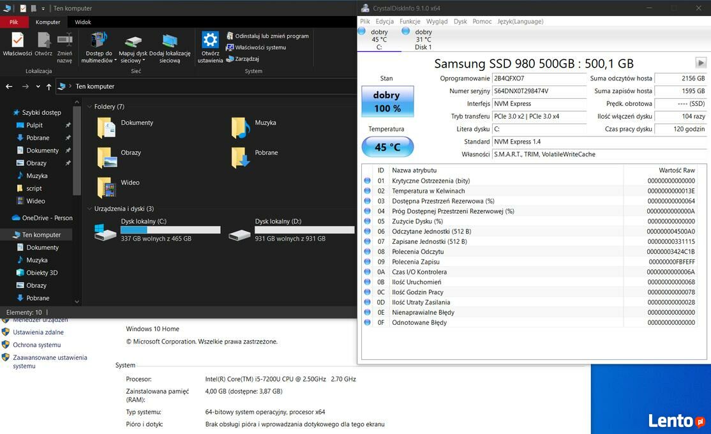This screenshot has height=434, width=711.
Task: Select Dysk lokalny (C:) drive icon
Action: tap(105, 232)
